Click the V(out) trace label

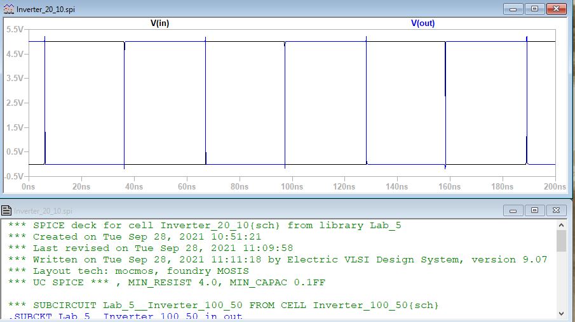(423, 23)
